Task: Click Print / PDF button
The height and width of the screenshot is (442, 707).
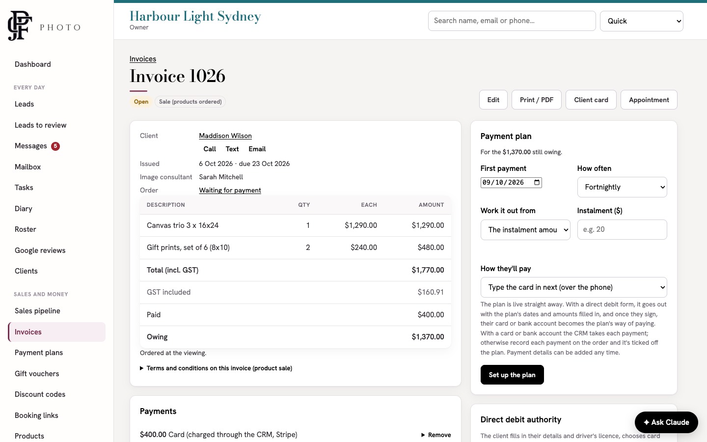Action: 537,100
